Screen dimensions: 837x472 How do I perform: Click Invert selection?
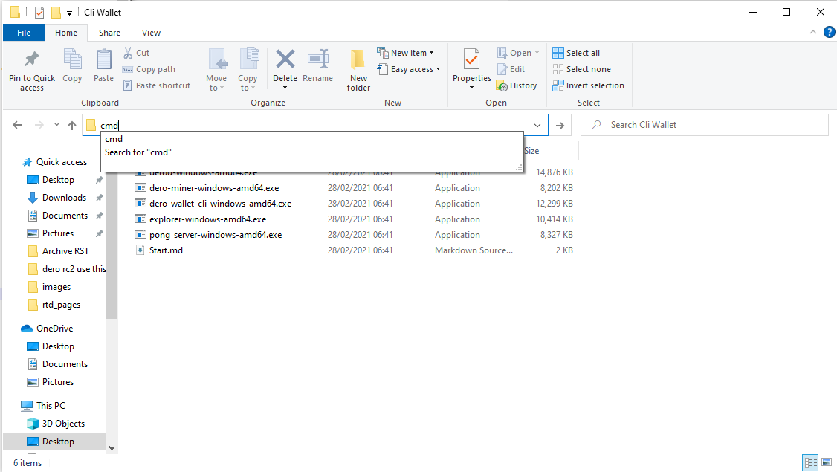[x=588, y=85]
